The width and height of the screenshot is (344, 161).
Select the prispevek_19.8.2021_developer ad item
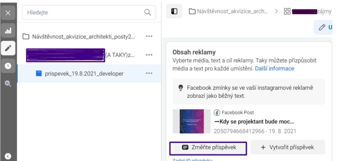[84, 74]
